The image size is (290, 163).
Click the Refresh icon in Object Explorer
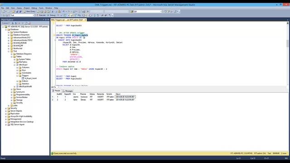[26, 23]
